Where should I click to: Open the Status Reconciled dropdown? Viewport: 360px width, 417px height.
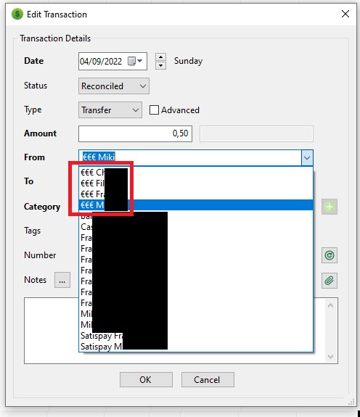[x=114, y=86]
